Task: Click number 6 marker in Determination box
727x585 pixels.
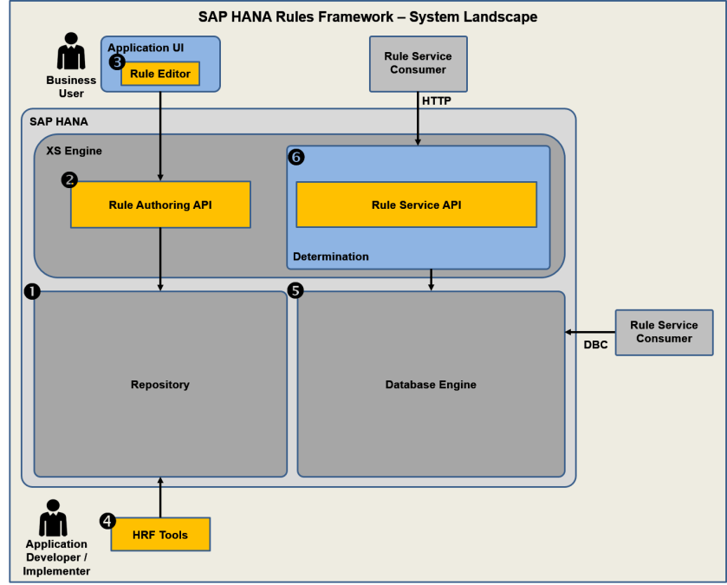Action: tap(296, 157)
